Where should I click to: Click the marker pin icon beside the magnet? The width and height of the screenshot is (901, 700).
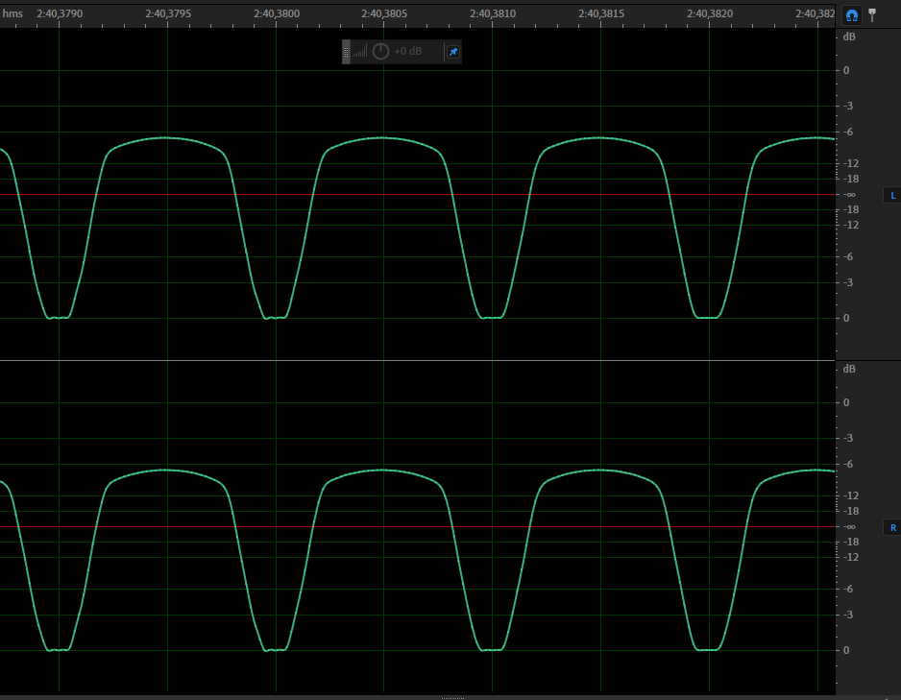point(872,14)
